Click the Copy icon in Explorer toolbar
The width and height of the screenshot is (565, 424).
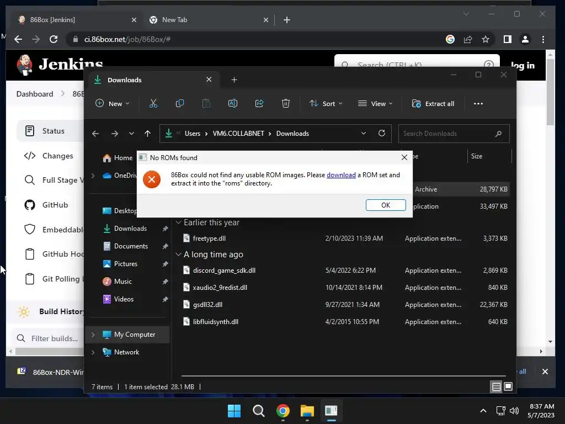pos(179,103)
